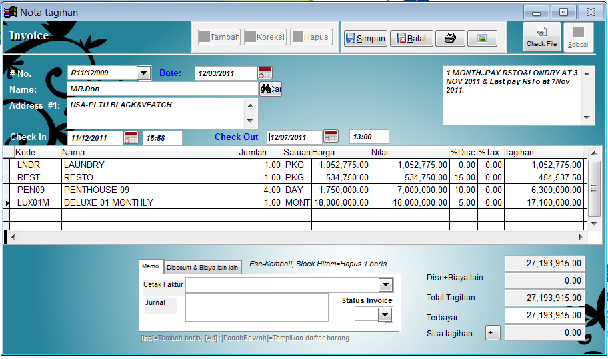The height and width of the screenshot is (359, 608).
Task: Click the printer icon in toolbar
Action: pos(450,39)
